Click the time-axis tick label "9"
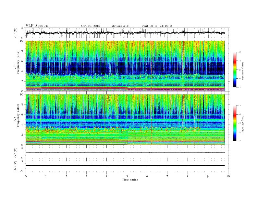 [x=208, y=176]
